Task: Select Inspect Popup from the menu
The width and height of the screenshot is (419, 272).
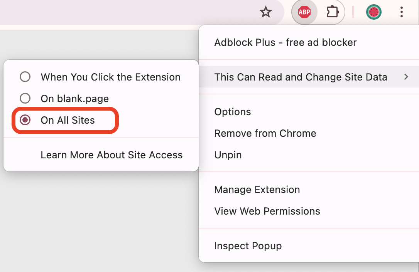Action: coord(248,245)
